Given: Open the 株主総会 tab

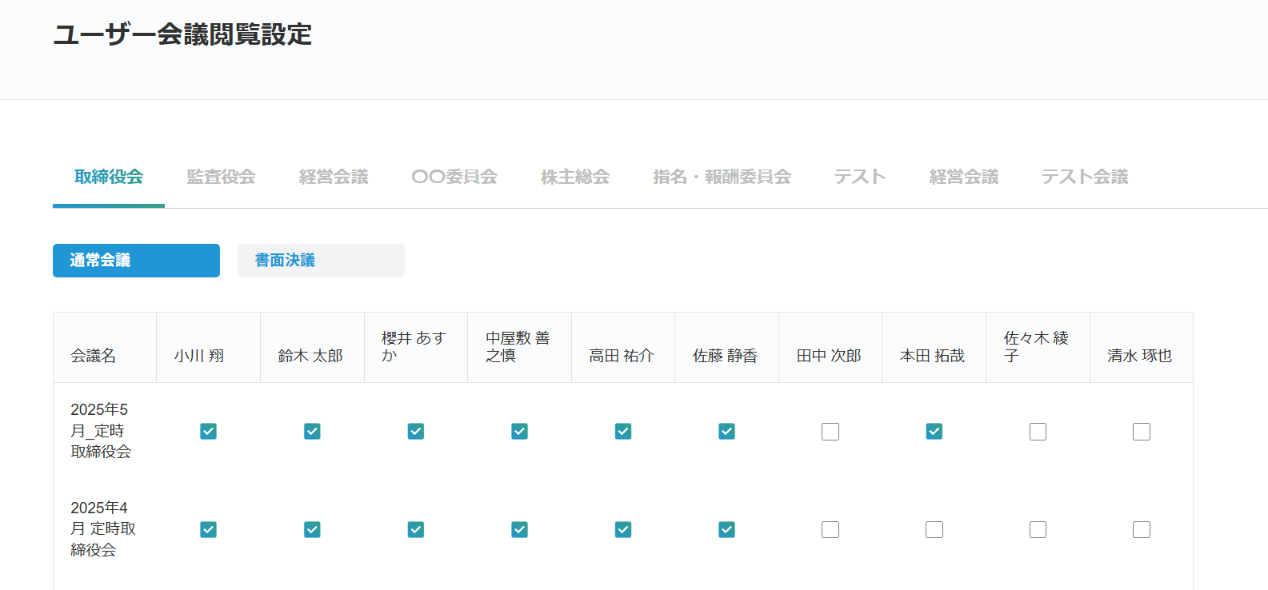Looking at the screenshot, I should pos(574,177).
